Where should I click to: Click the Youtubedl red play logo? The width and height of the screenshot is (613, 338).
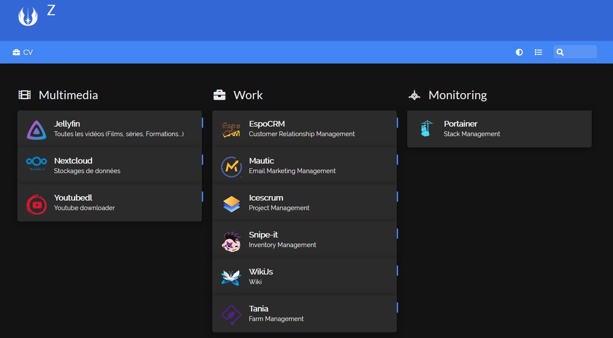click(x=37, y=204)
